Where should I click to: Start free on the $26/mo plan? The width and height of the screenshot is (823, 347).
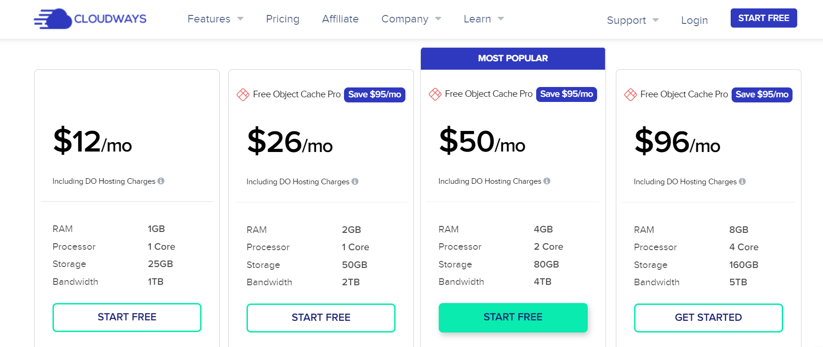click(x=321, y=318)
